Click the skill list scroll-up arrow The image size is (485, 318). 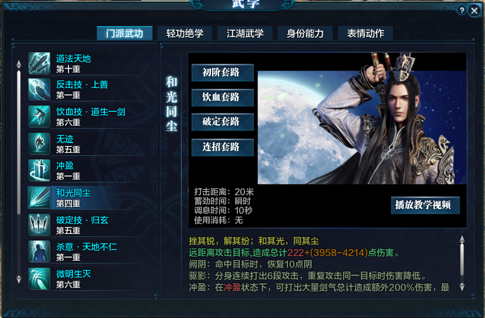(19, 64)
